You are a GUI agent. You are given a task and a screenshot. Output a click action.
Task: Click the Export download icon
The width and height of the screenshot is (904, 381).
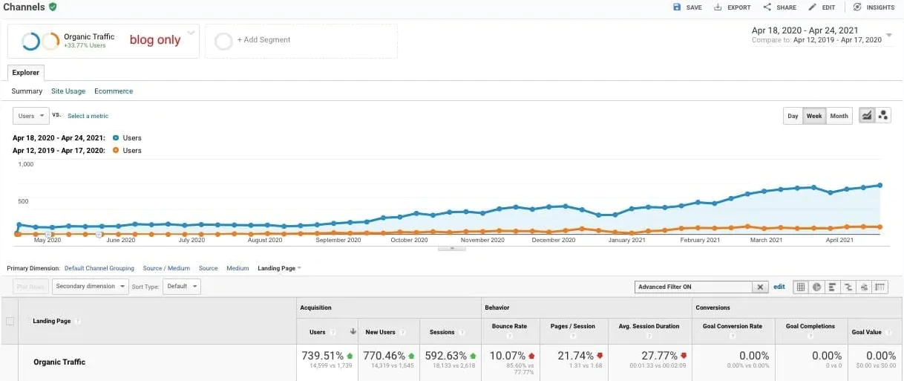pyautogui.click(x=718, y=7)
